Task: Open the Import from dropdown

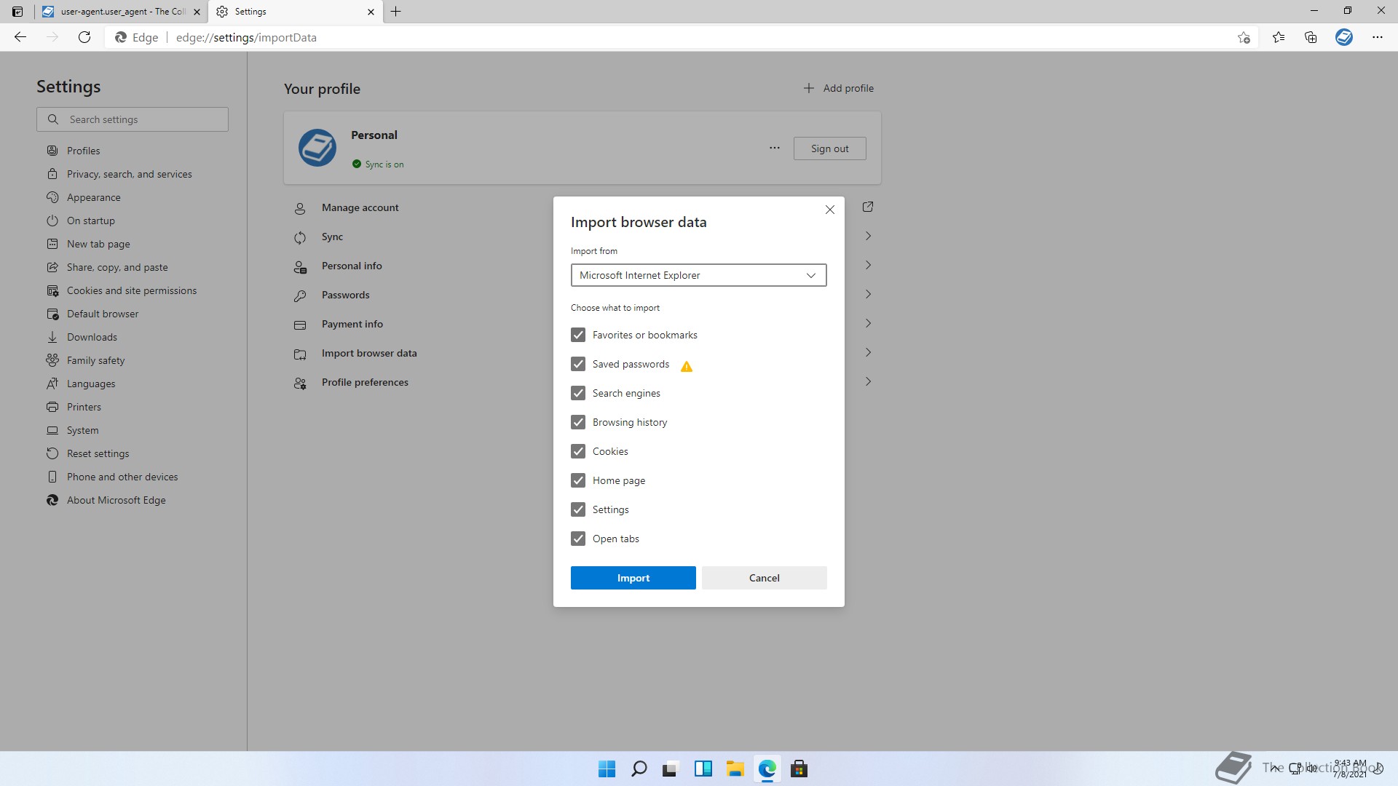Action: coord(698,275)
